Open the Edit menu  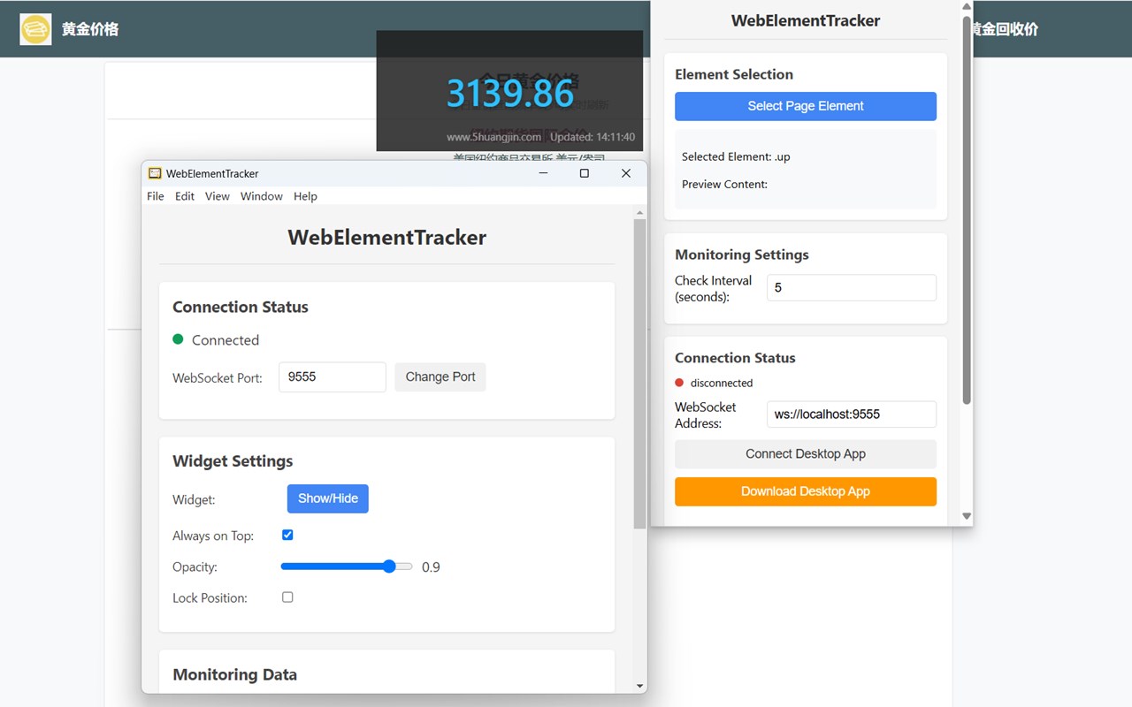pyautogui.click(x=185, y=196)
